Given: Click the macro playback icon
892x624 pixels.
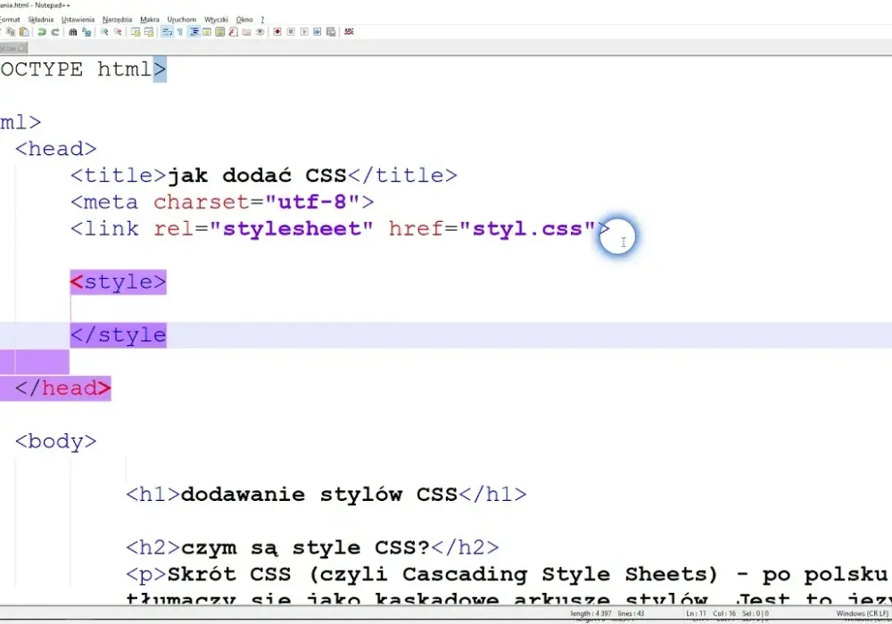Looking at the screenshot, I should pyautogui.click(x=304, y=32).
